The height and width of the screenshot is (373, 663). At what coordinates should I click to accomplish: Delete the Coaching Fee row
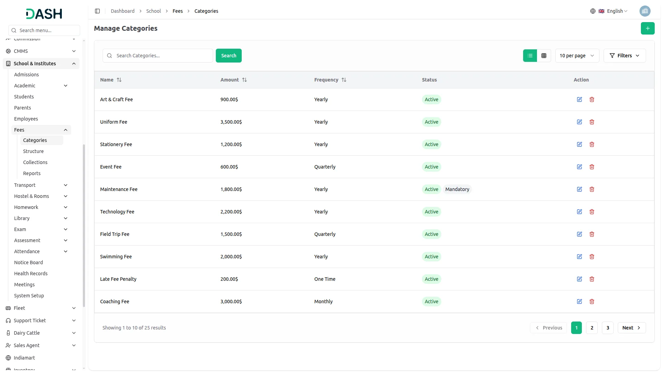[x=592, y=302]
